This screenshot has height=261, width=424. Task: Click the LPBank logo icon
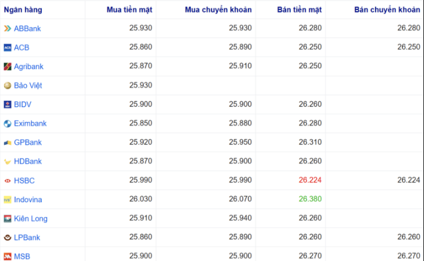pyautogui.click(x=8, y=237)
